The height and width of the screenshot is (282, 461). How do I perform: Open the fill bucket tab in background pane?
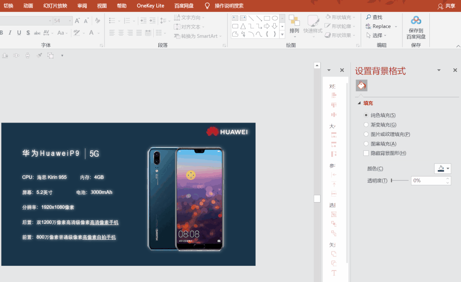(362, 85)
